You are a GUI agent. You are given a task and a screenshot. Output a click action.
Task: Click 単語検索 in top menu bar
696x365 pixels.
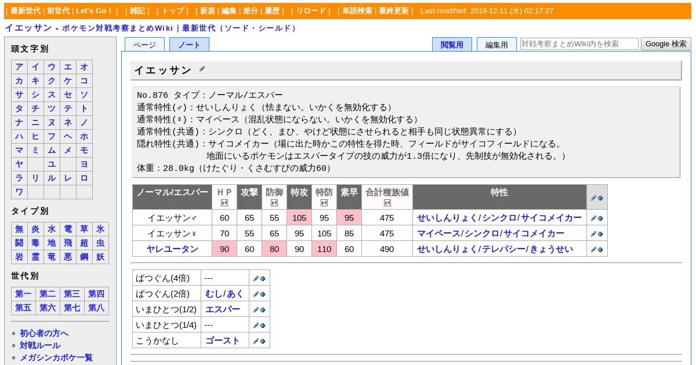tap(357, 11)
